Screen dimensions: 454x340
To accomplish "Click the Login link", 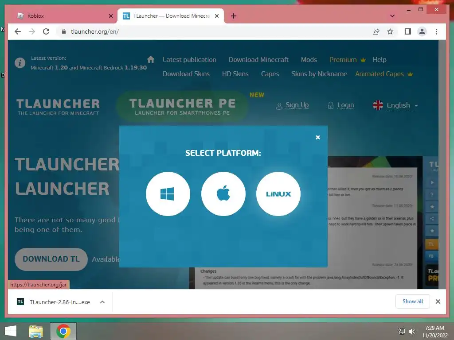I will pos(345,105).
